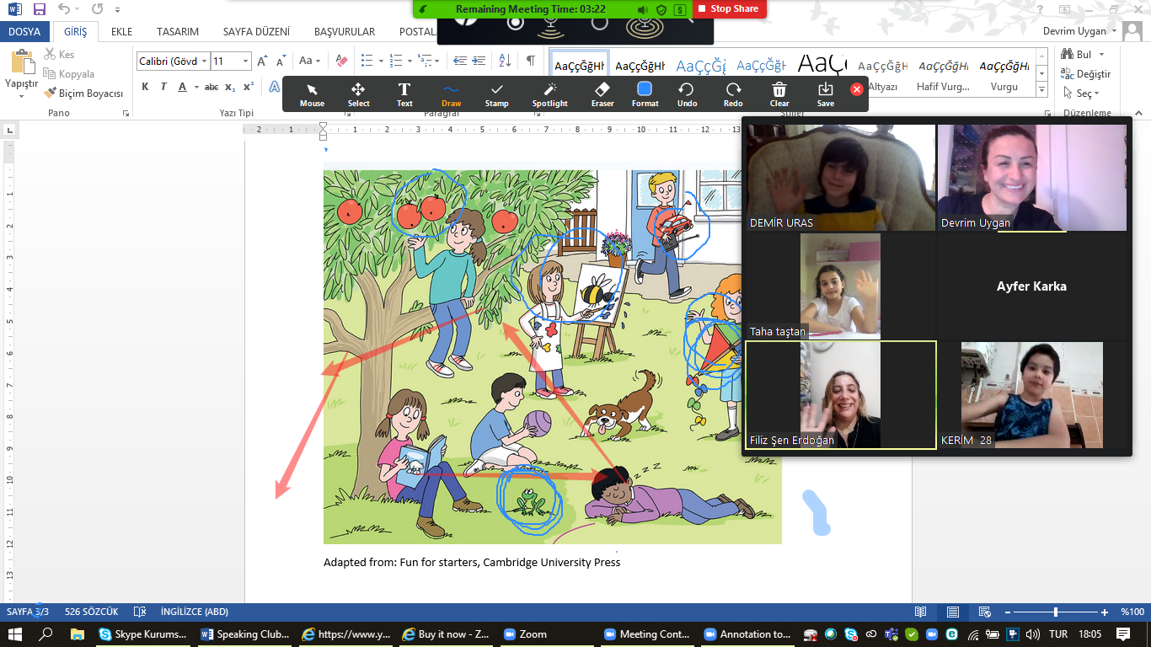This screenshot has height=647, width=1151.
Task: Decrease font size with smaller A icon
Action: pos(280,61)
